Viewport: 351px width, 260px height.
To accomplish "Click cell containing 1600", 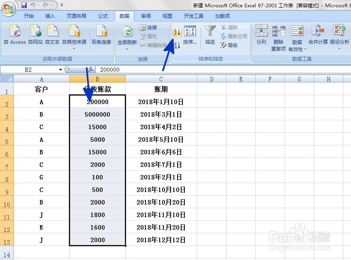I will 97,227.
